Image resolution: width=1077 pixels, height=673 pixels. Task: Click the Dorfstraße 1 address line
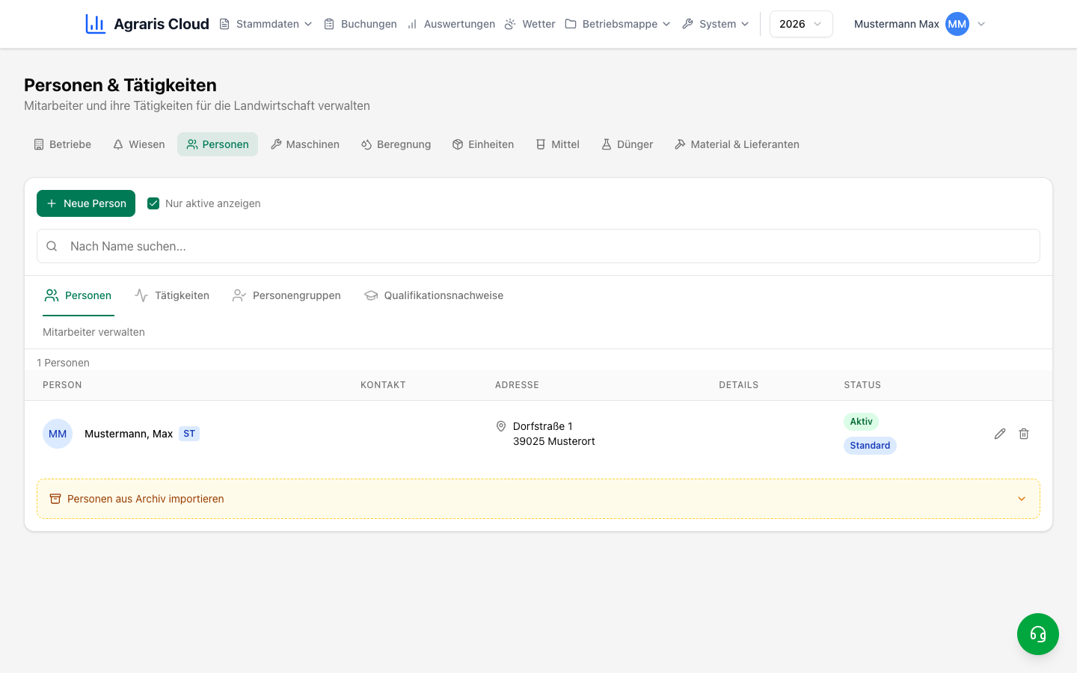[543, 426]
